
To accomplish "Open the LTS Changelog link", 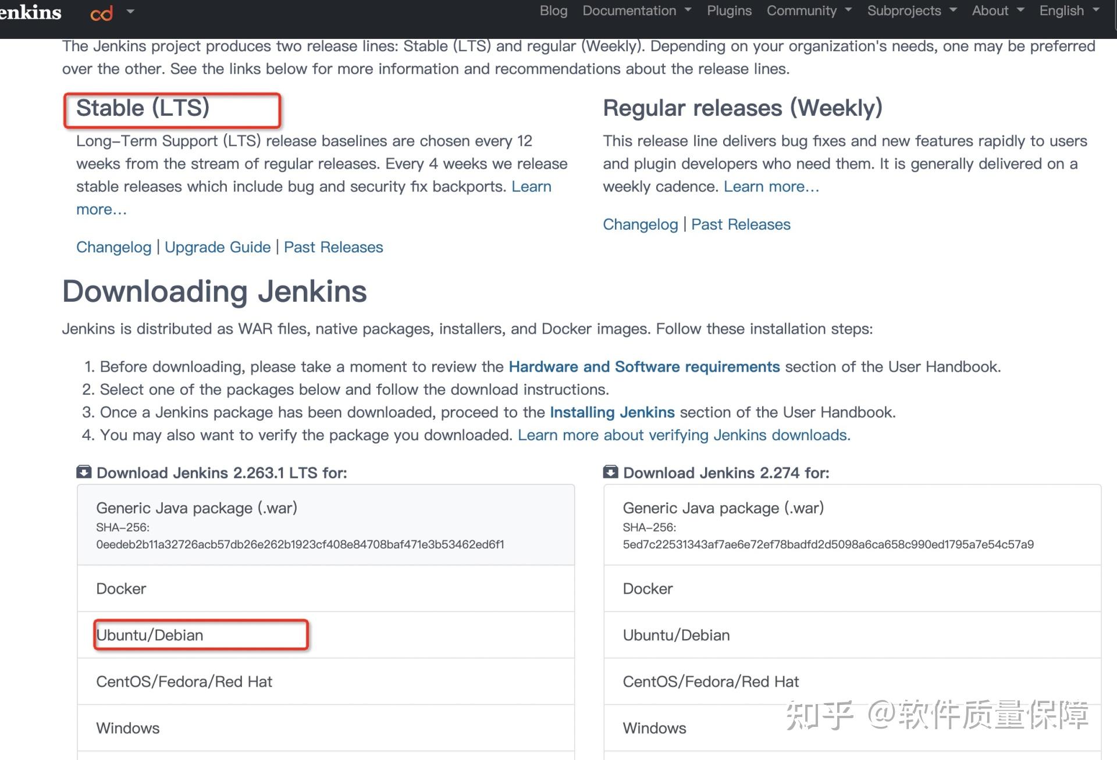I will pos(113,247).
